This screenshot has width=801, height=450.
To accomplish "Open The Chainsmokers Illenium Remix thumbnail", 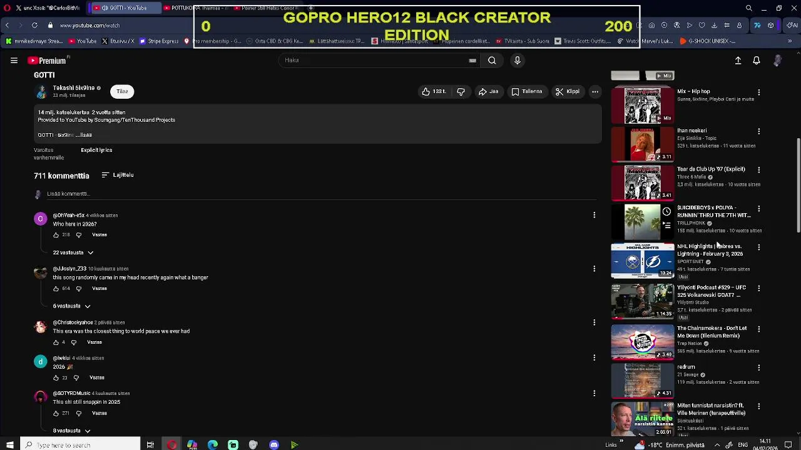I will pyautogui.click(x=643, y=342).
